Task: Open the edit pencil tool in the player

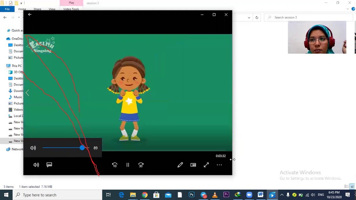Action: click(x=180, y=165)
